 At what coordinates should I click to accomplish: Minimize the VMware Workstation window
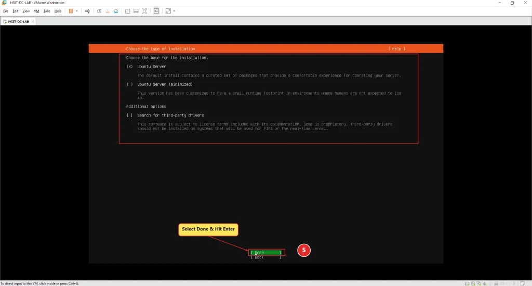[499, 3]
